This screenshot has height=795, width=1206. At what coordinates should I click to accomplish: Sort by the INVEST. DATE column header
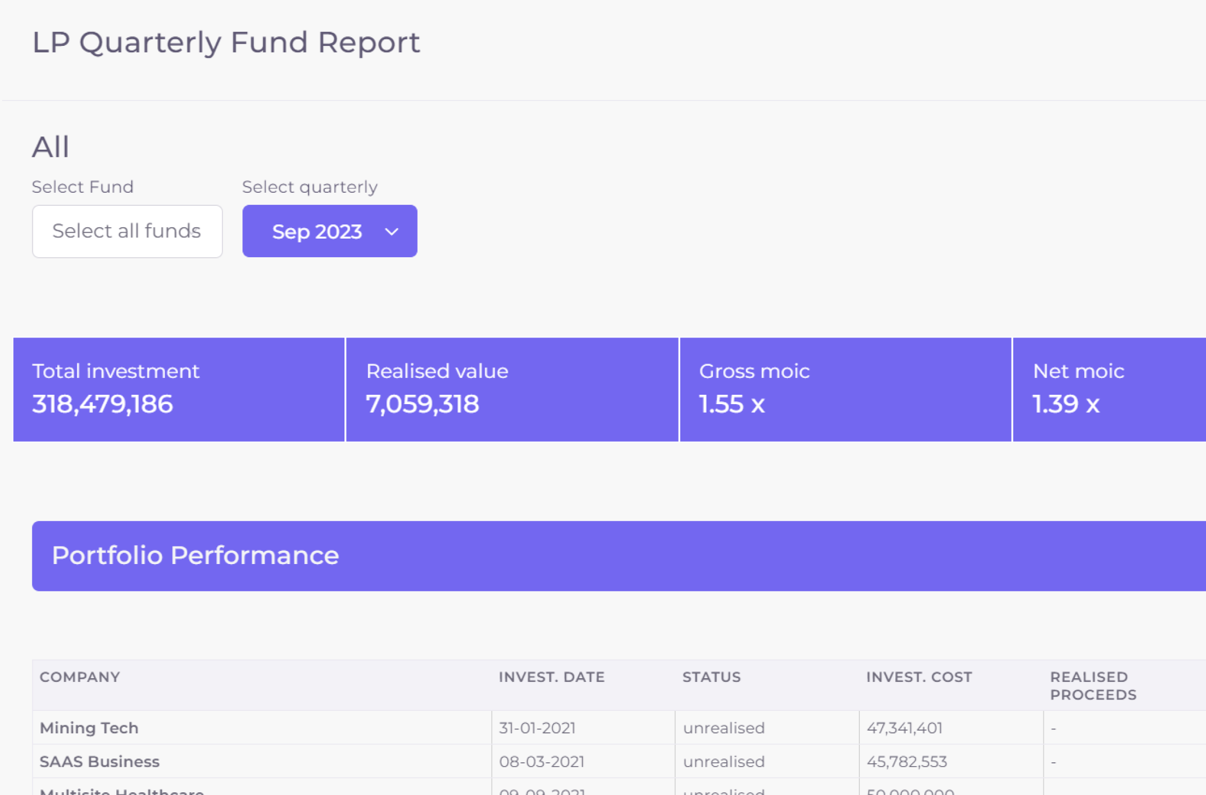pyautogui.click(x=551, y=677)
